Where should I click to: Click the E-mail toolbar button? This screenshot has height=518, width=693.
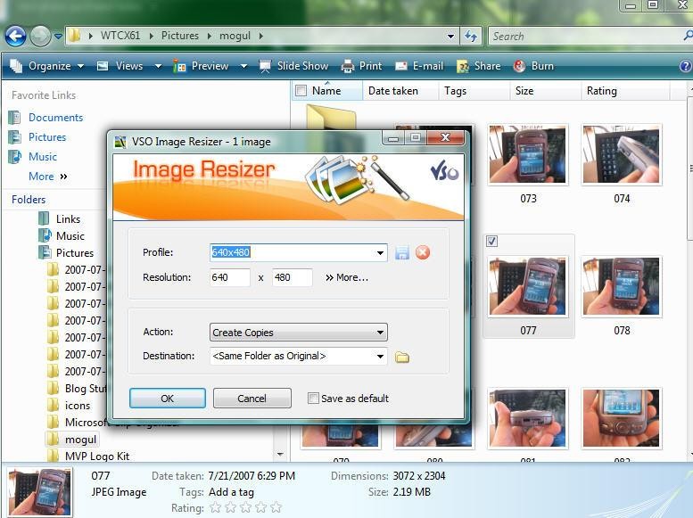419,66
